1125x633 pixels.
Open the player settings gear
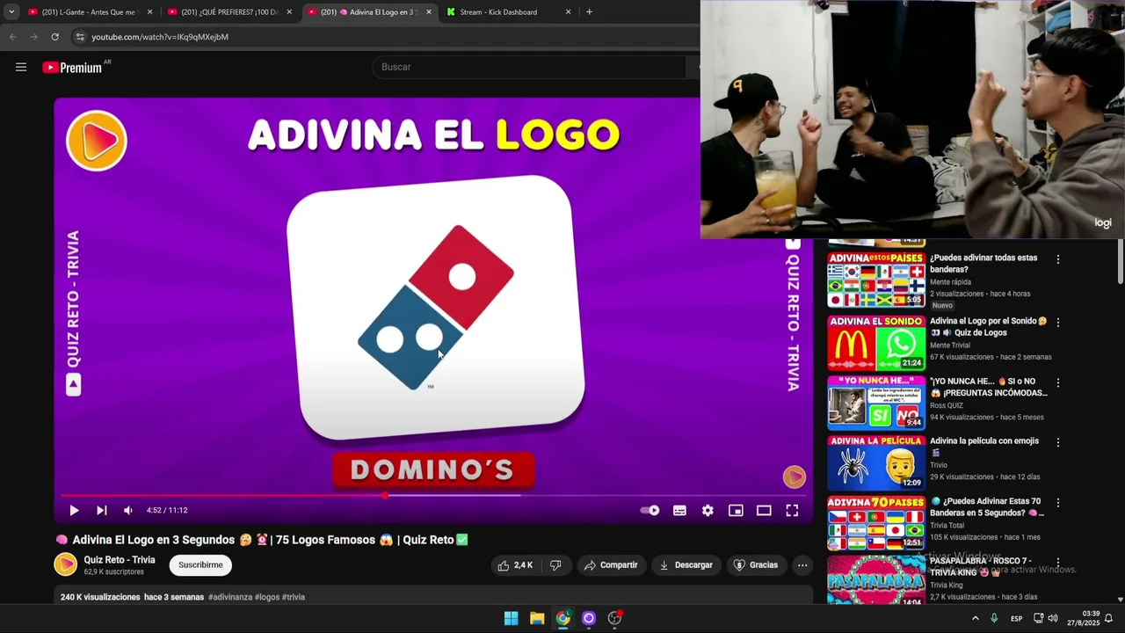(708, 510)
